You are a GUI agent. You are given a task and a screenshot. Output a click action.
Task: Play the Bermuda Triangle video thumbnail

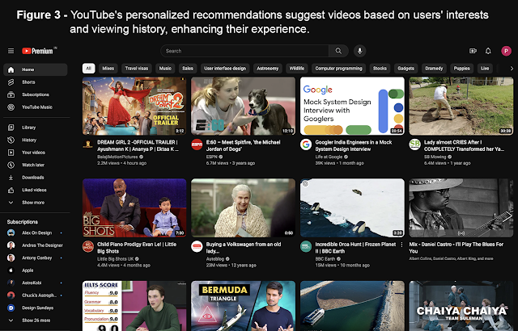click(243, 306)
